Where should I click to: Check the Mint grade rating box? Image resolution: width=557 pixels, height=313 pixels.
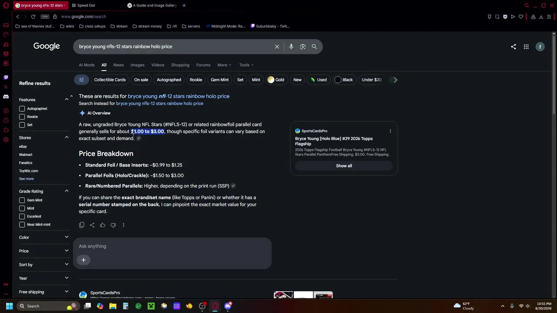tap(22, 208)
